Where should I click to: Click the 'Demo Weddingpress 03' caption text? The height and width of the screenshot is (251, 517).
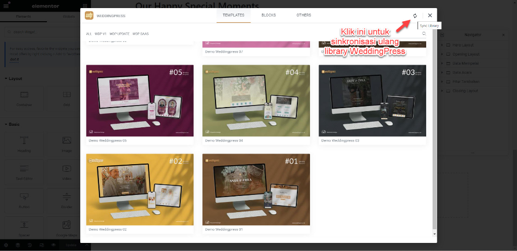[x=340, y=140]
